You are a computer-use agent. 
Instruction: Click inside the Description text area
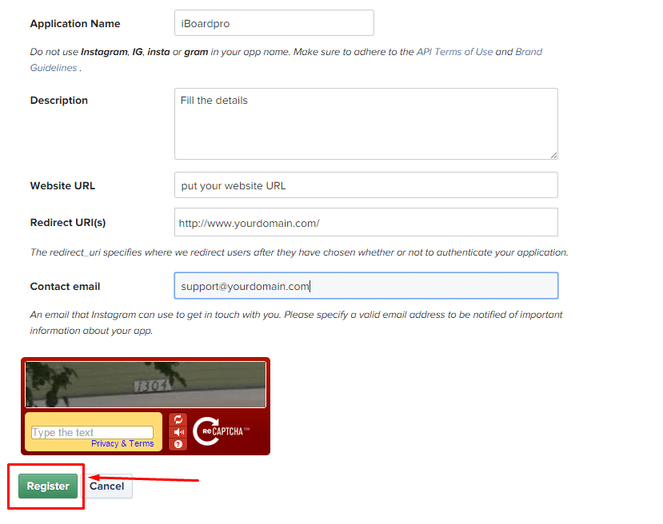click(366, 124)
